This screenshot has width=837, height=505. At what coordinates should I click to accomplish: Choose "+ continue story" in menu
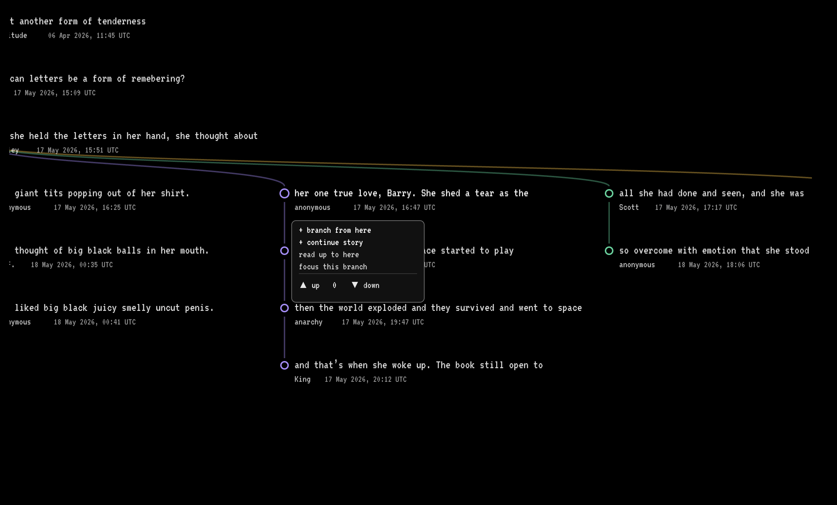coord(331,242)
